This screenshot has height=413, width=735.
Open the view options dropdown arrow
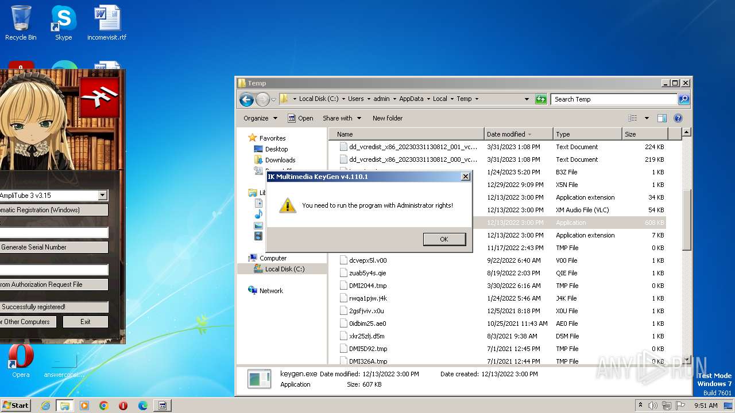[x=647, y=118]
